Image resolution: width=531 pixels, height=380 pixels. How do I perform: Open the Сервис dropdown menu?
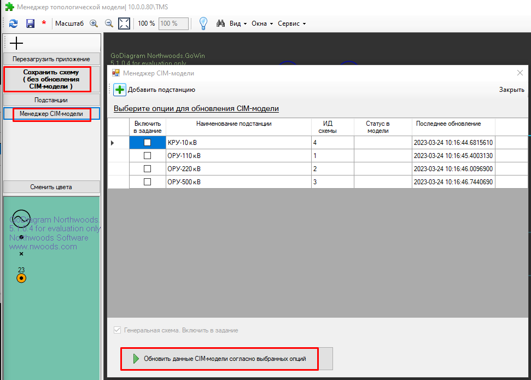point(291,24)
